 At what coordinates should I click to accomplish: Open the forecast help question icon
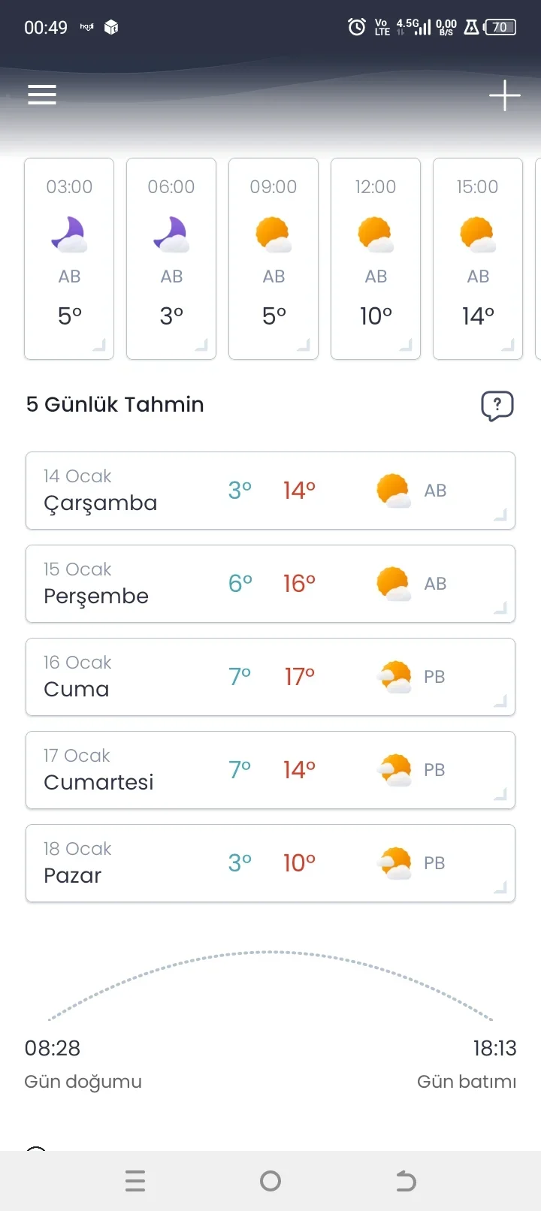point(497,406)
